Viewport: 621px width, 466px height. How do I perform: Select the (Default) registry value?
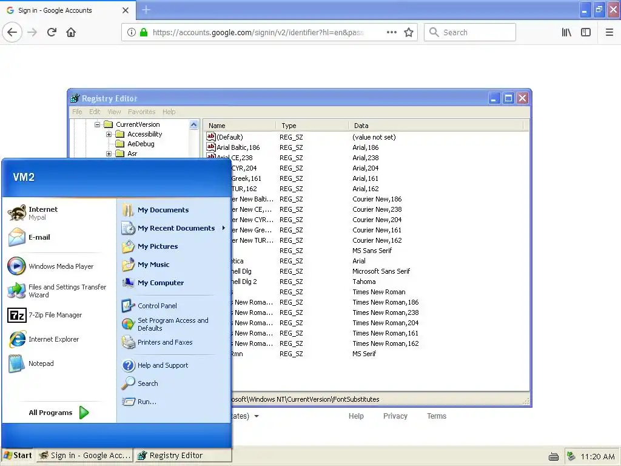pos(230,137)
